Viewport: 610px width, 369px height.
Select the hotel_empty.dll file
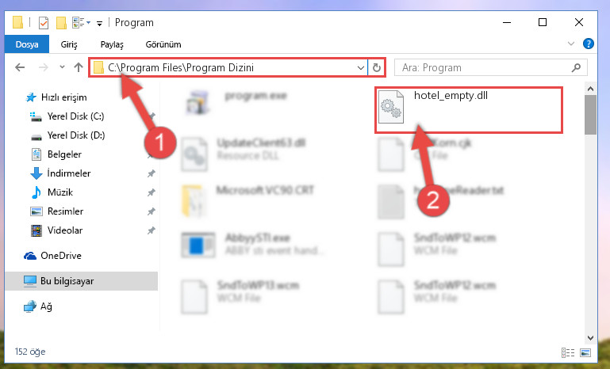pos(468,110)
